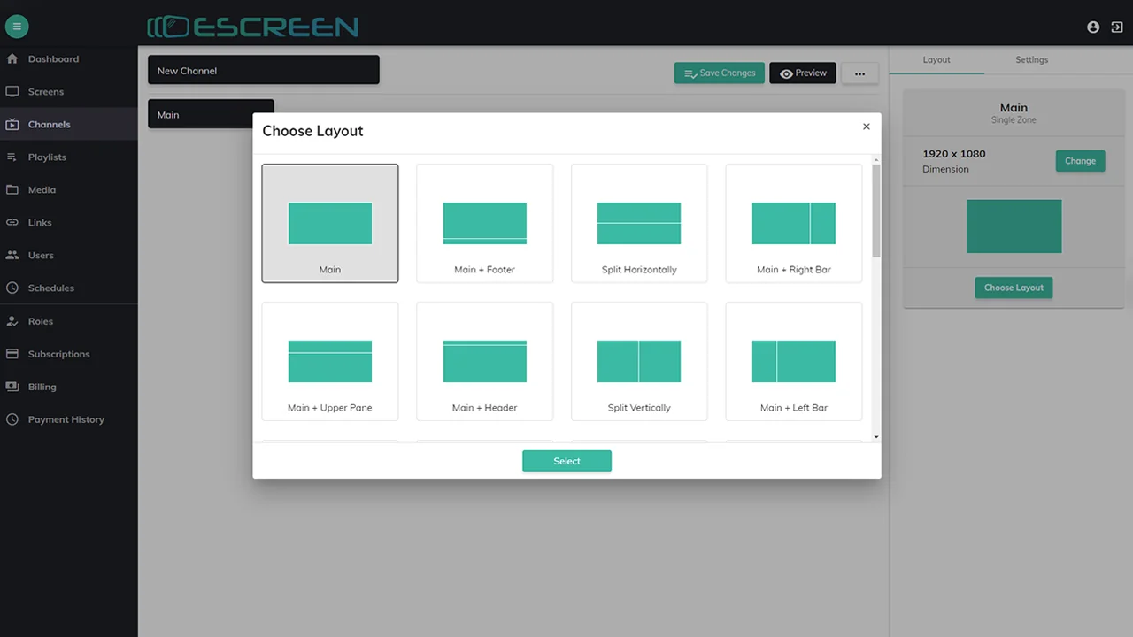Click the Change dimension button

[x=1080, y=161]
